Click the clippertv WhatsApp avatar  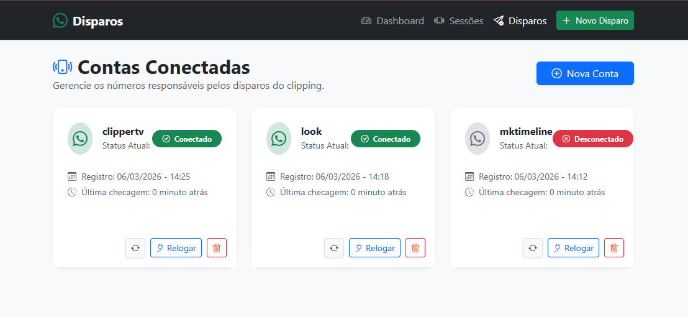click(80, 139)
